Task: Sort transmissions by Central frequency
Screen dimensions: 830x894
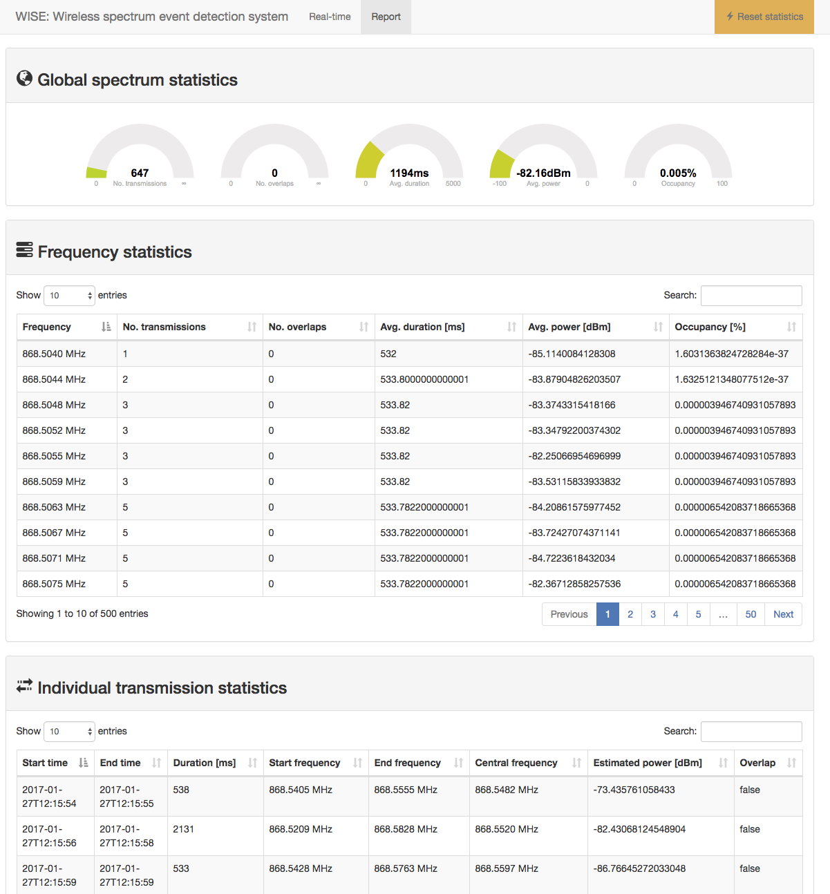Action: click(576, 763)
